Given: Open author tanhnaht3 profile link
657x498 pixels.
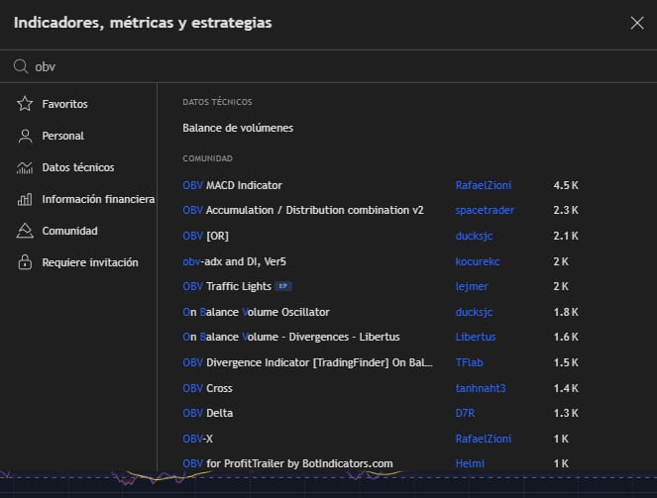Looking at the screenshot, I should (481, 388).
